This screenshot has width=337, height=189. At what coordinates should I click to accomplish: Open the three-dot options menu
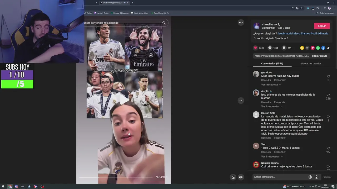241,23
